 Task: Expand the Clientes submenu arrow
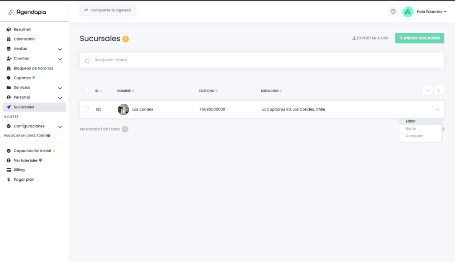click(x=60, y=59)
